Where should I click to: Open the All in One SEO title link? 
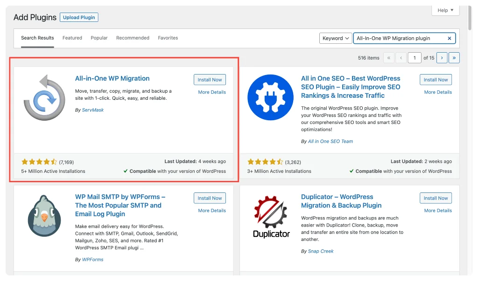351,87
